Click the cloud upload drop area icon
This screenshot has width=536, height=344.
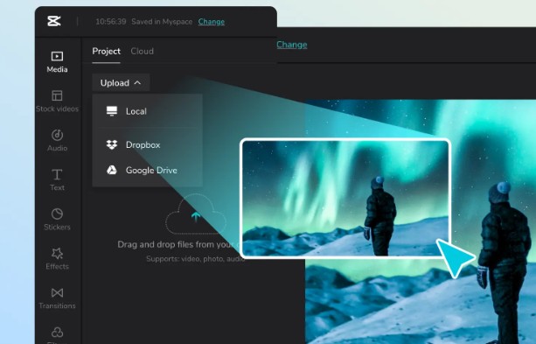pyautogui.click(x=196, y=214)
